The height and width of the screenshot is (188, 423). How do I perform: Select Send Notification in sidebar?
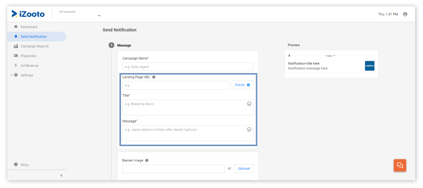point(37,37)
